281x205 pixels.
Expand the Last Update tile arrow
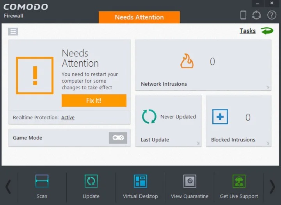tap(198, 143)
